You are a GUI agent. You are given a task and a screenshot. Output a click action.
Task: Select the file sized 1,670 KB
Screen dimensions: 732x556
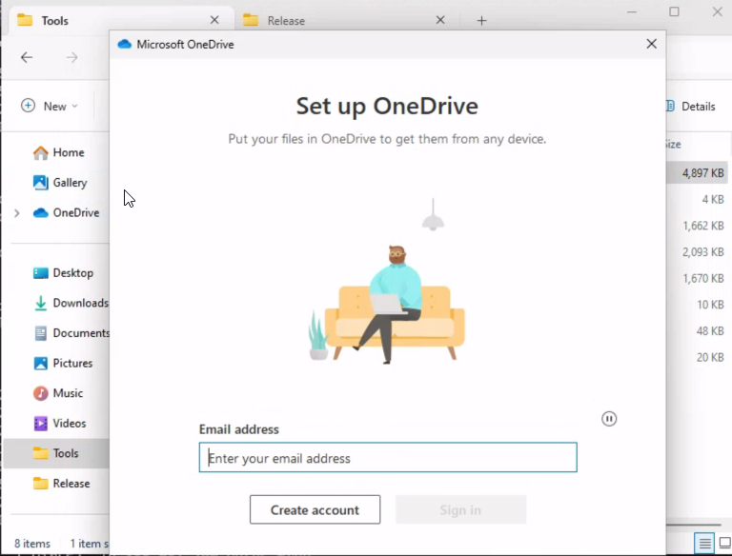pos(703,278)
